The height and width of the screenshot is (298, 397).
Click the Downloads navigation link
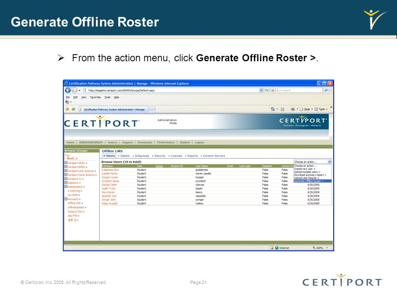tap(145, 142)
